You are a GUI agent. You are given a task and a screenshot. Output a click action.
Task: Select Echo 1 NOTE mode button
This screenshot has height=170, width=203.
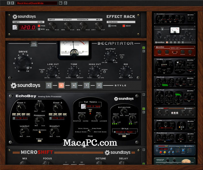(19, 114)
